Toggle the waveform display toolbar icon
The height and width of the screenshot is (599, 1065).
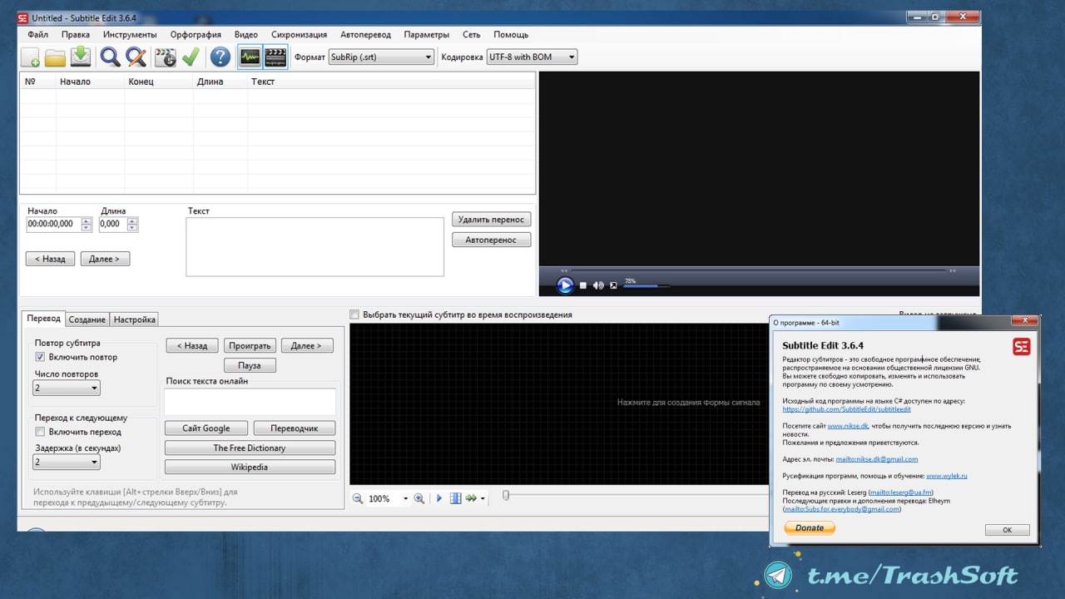[250, 57]
